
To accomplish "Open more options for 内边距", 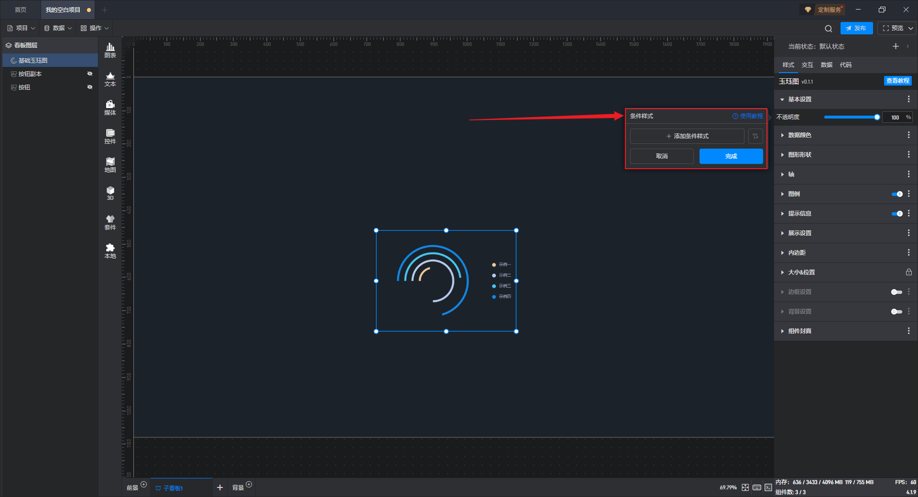I will tap(908, 253).
